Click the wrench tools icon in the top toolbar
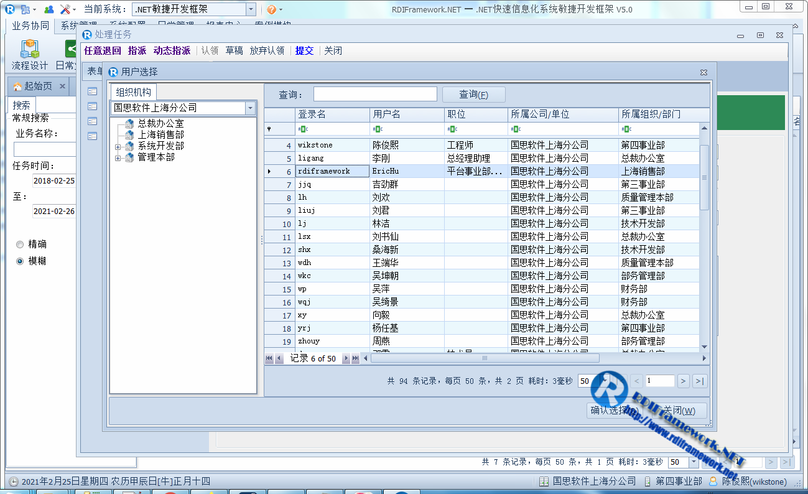808x494 pixels. pos(65,9)
